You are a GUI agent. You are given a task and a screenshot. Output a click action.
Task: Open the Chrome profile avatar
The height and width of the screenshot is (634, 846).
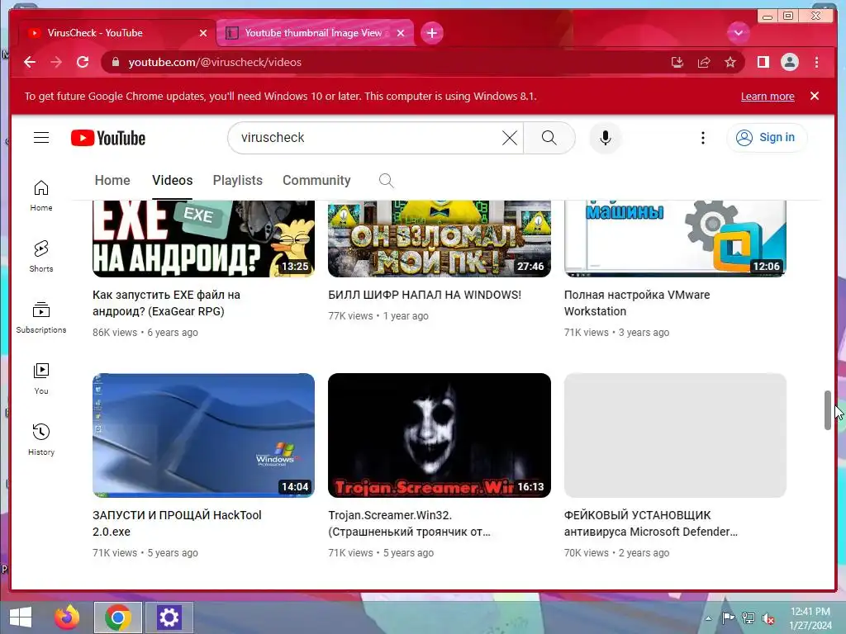coord(789,62)
